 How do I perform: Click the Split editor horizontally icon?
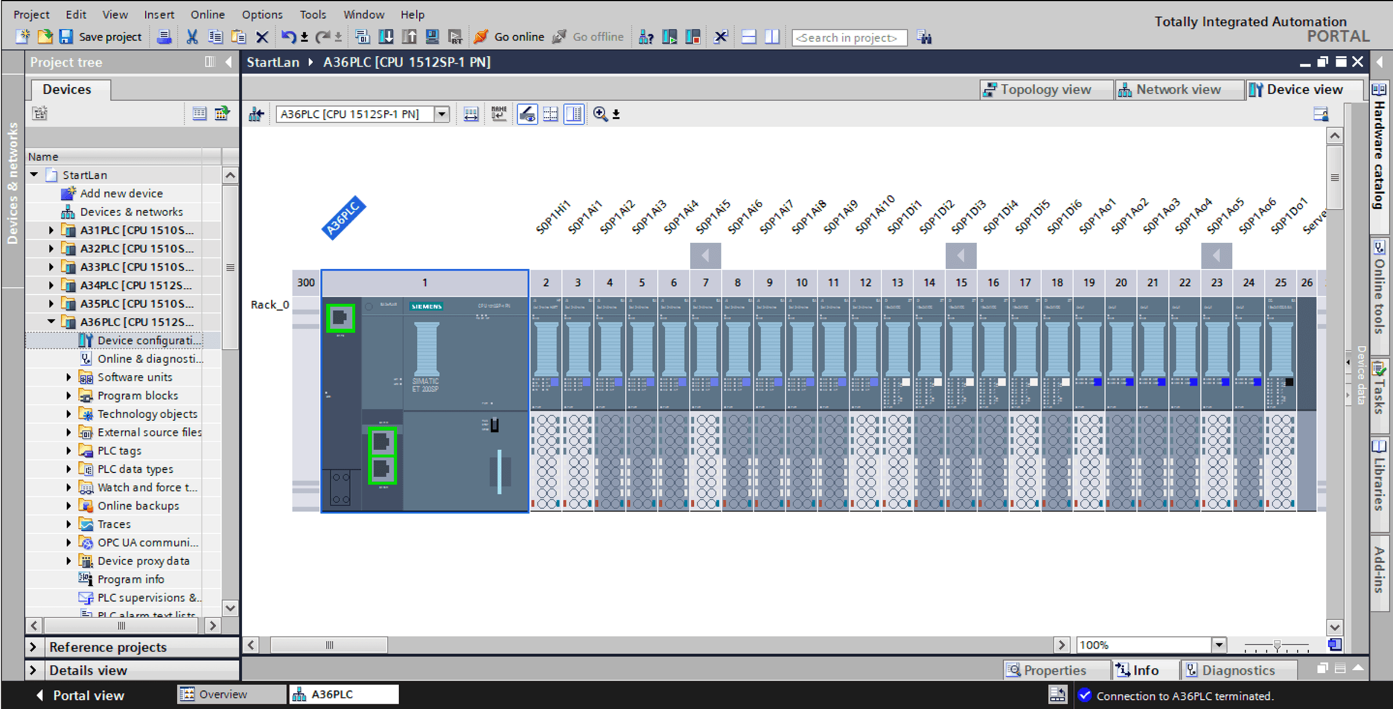pos(749,37)
